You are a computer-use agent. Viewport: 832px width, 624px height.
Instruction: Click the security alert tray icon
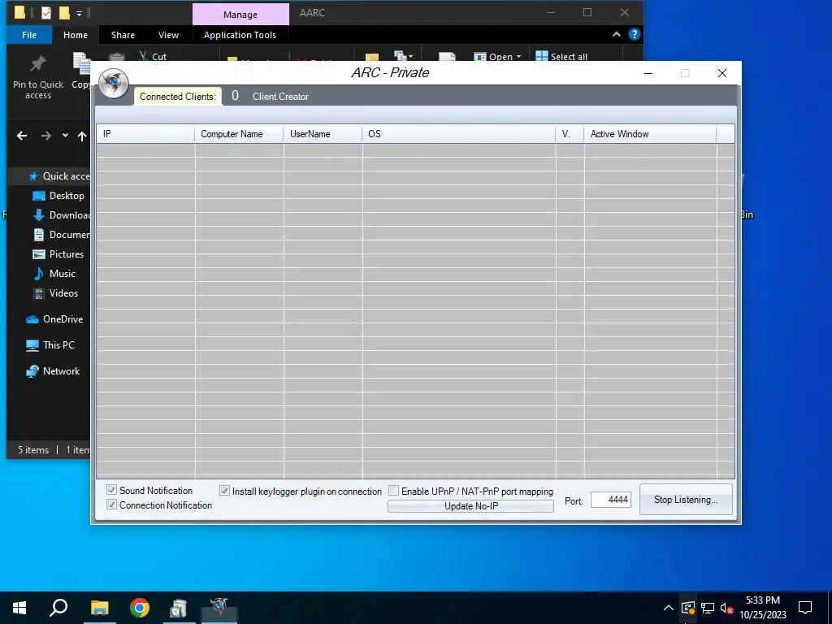[x=687, y=608]
